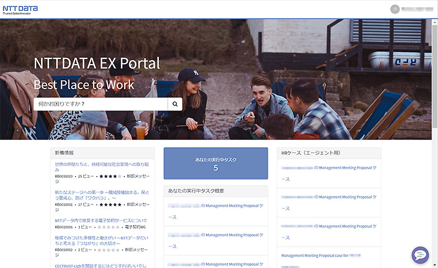This screenshot has width=438, height=268.
Task: Click the Best Place to Work tagline
Action: coord(84,85)
